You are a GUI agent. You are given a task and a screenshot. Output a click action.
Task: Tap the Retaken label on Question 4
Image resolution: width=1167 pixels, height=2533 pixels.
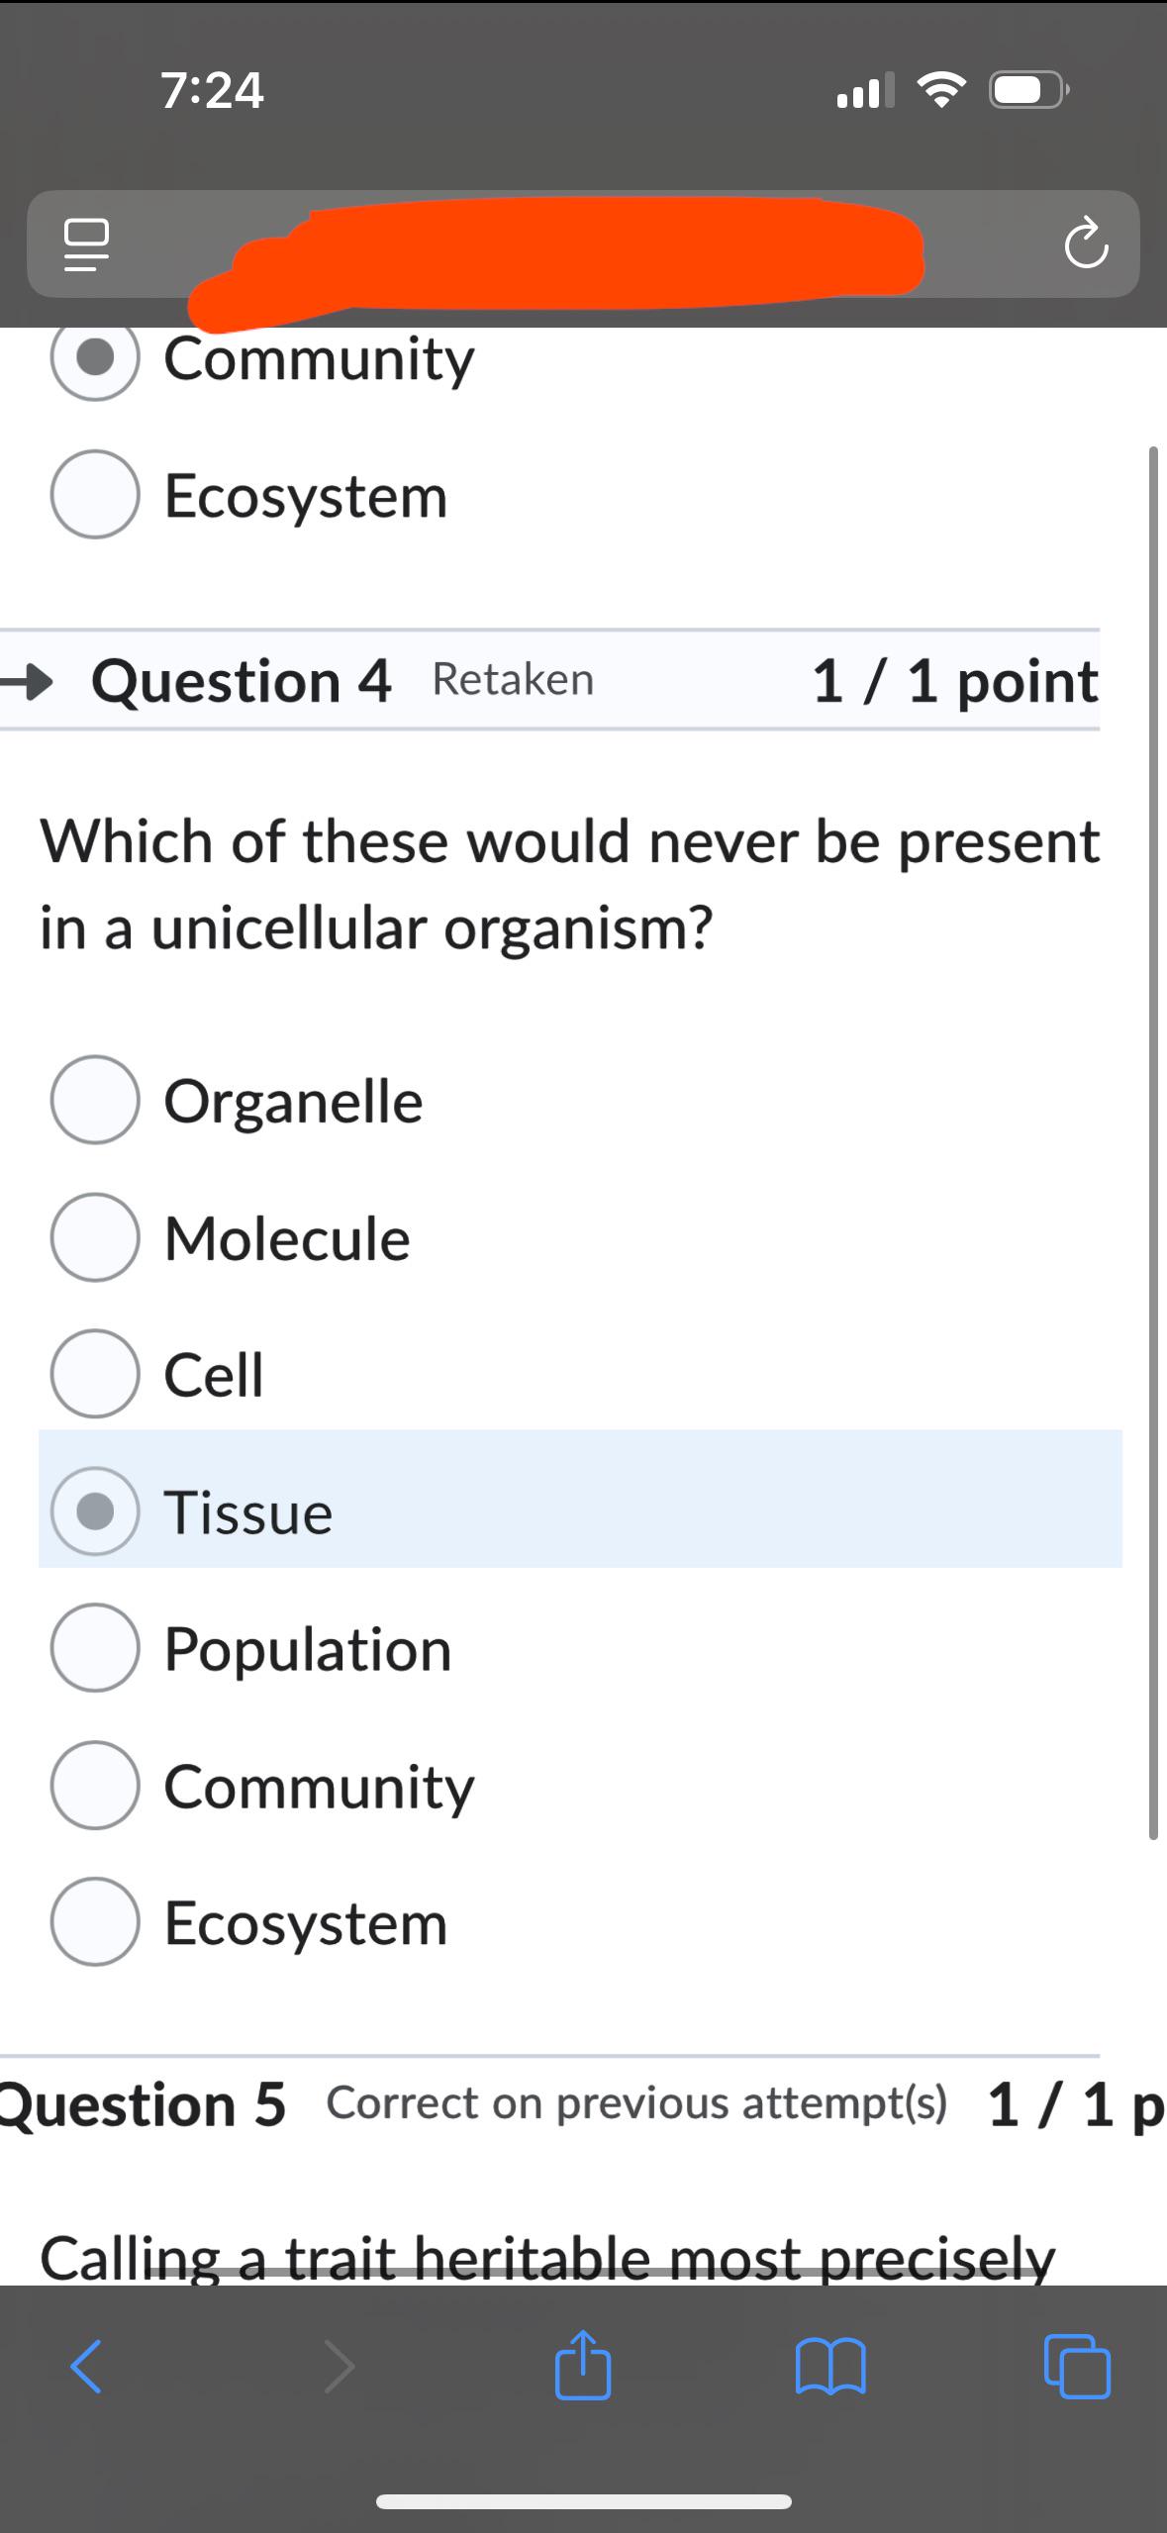512,679
